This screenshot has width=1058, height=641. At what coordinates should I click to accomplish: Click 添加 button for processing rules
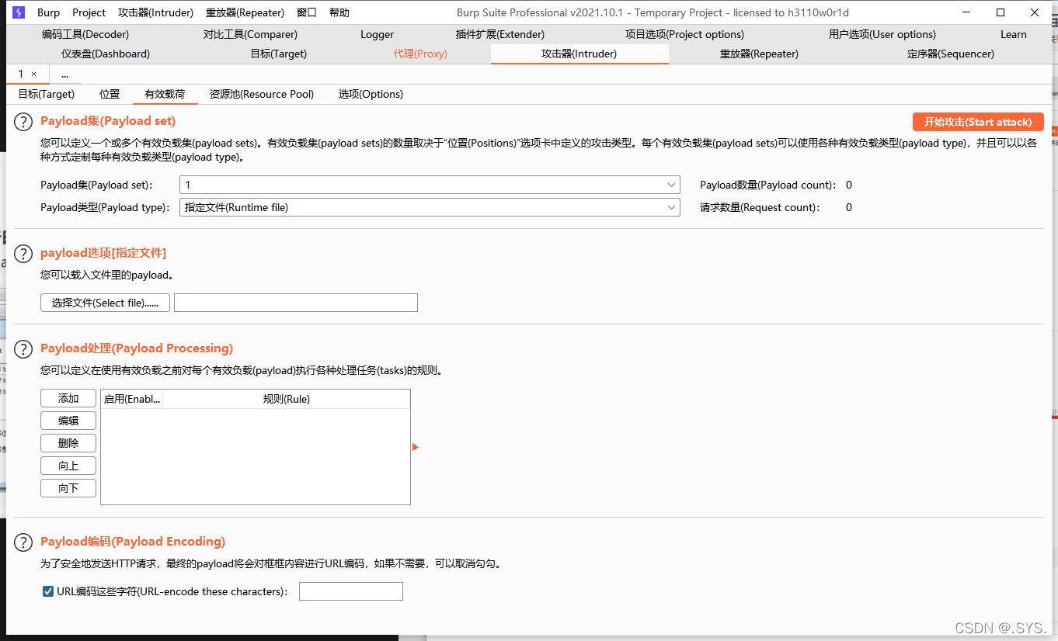click(68, 398)
